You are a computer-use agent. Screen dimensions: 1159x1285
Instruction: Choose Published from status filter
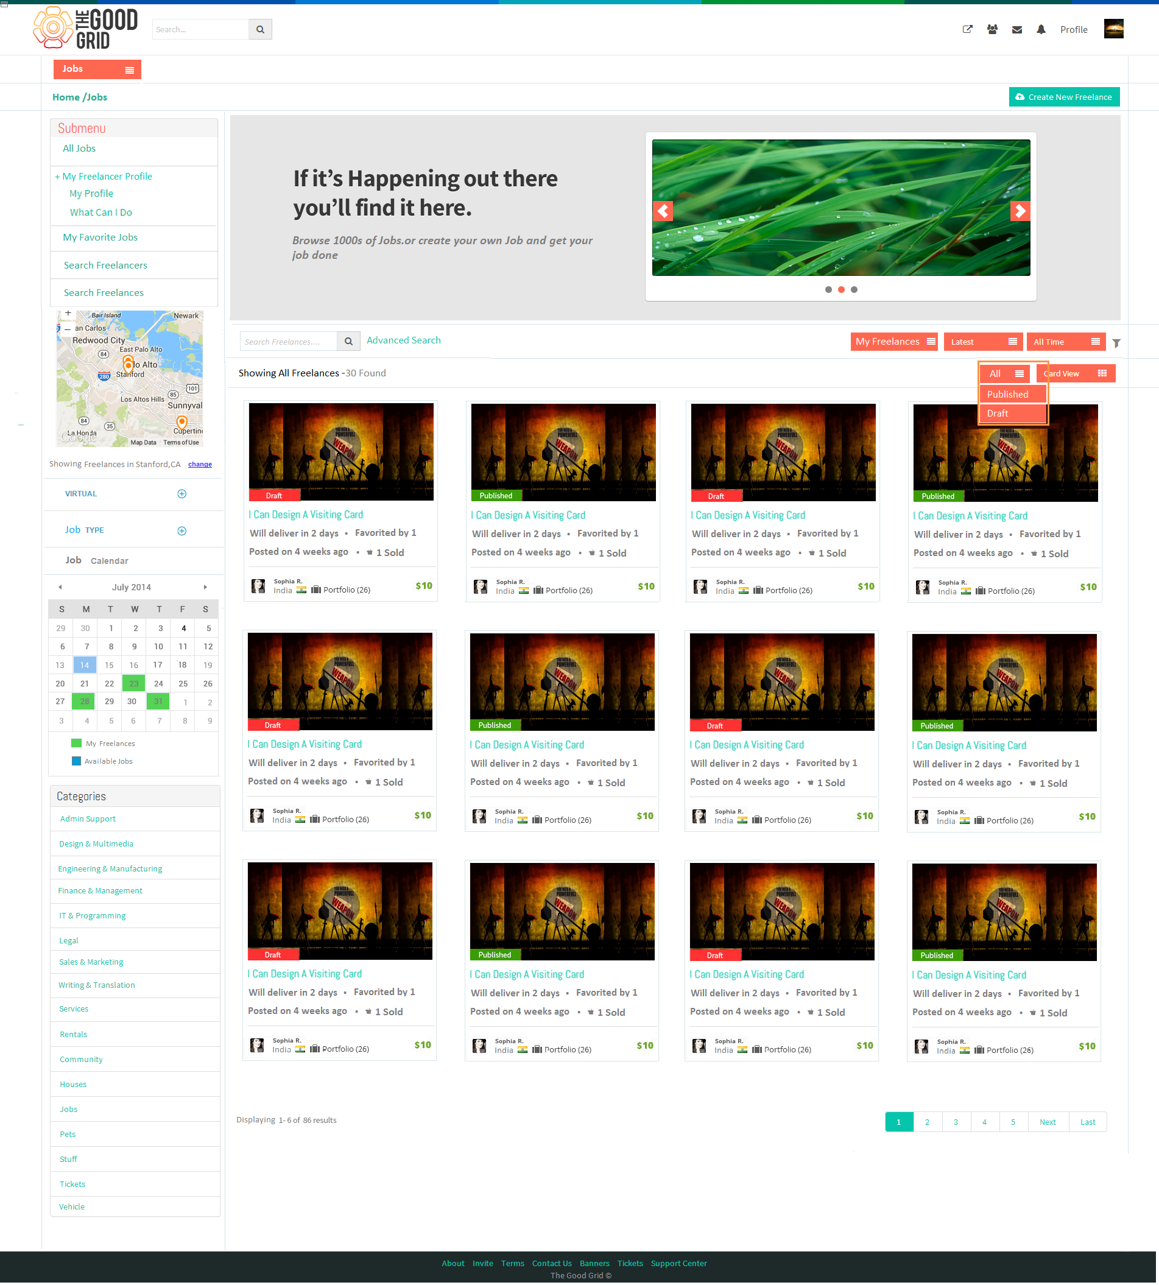[x=1013, y=394]
